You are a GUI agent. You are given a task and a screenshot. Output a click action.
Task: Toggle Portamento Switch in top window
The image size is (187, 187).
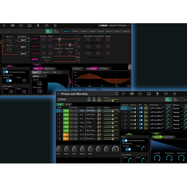coord(9,81)
